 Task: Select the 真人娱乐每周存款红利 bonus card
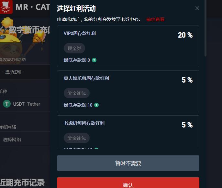click(128, 91)
